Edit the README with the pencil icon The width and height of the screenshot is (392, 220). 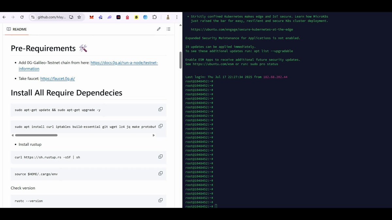(x=159, y=29)
